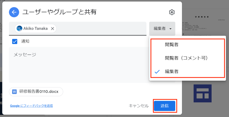Click the Word file icon on chip
The image size is (229, 117).
click(x=15, y=92)
